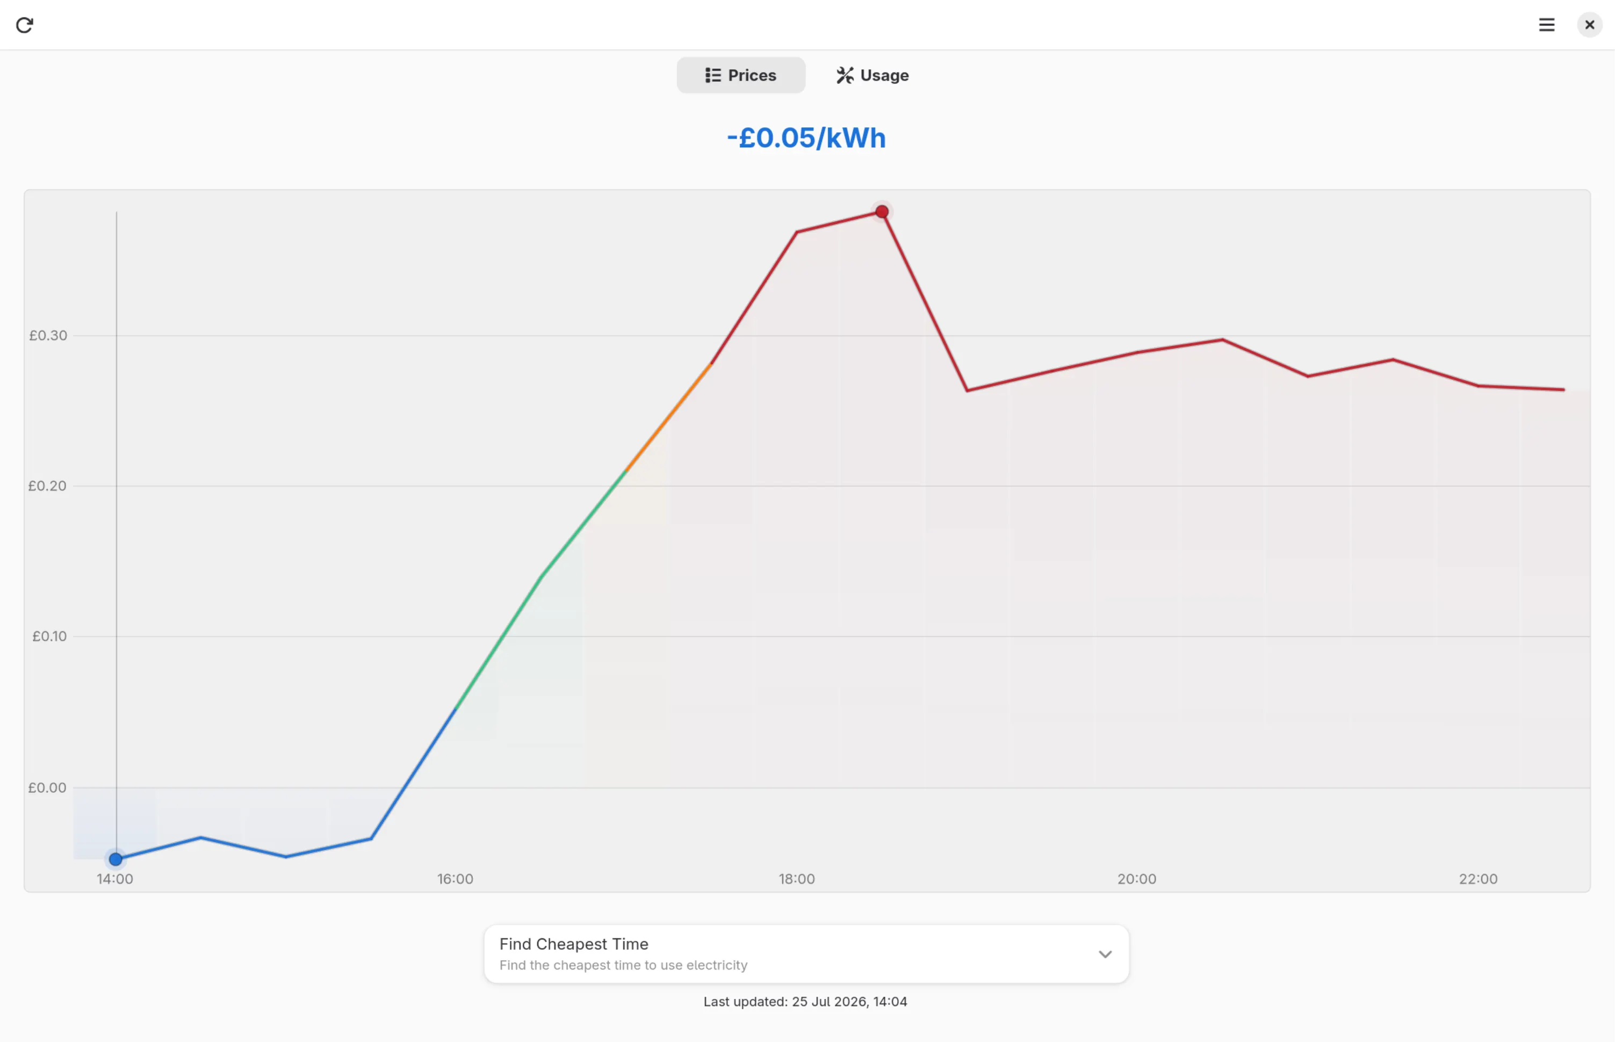Click 'Find the cheapest time to use electricity' subtitle
Image resolution: width=1615 pixels, height=1042 pixels.
tap(623, 965)
